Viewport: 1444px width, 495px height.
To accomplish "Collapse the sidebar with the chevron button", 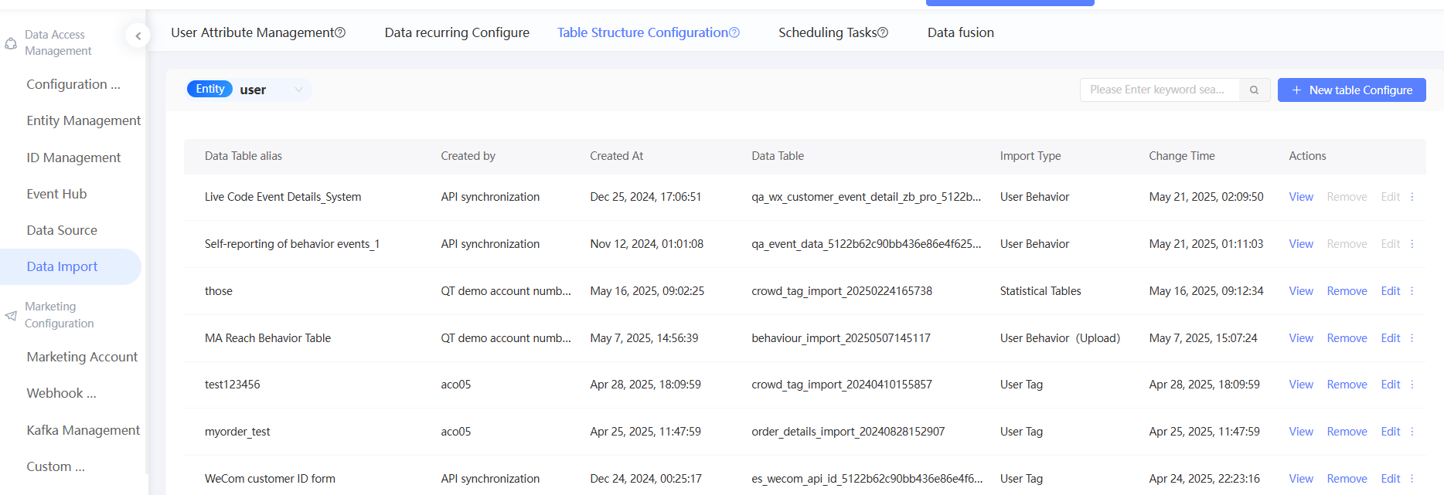I will pos(138,36).
